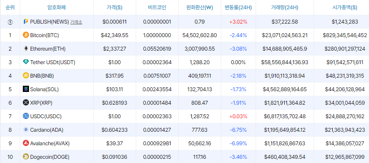Click the Ethereum diamond logo icon
Viewport: 369px width, 163px height.
pyautogui.click(x=26, y=49)
